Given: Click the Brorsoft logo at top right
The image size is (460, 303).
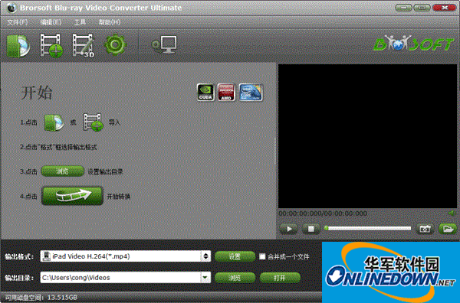Looking at the screenshot, I should click(x=414, y=44).
